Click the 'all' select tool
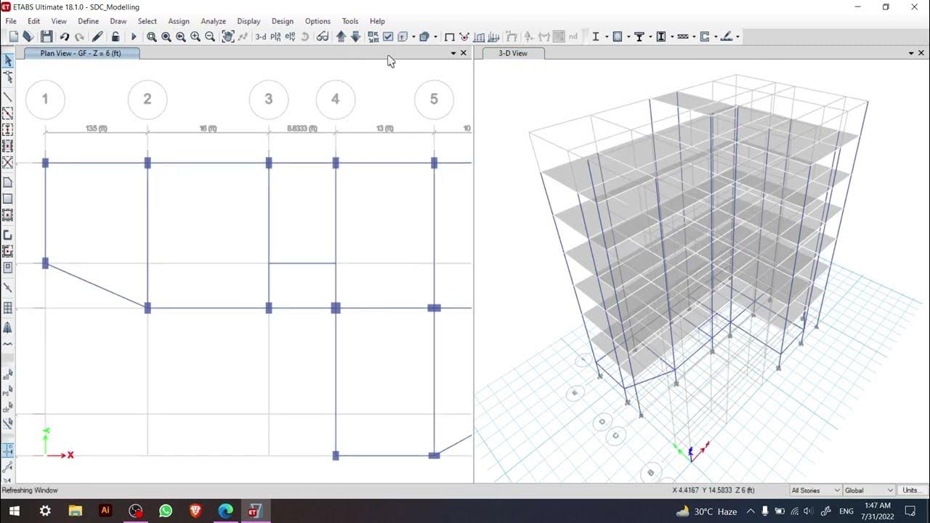The height and width of the screenshot is (523, 930). (x=8, y=375)
